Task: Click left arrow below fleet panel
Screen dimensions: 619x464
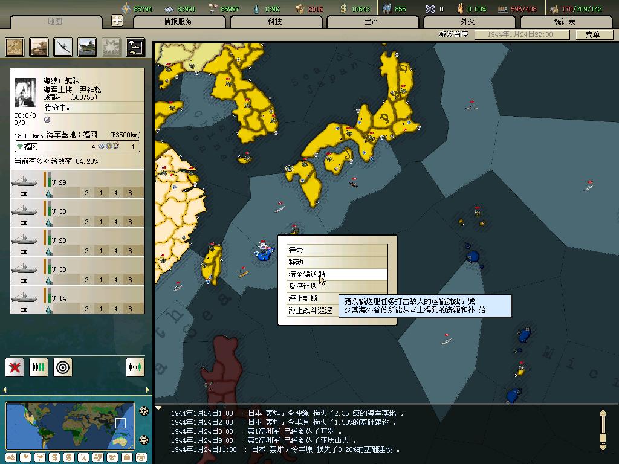Action: [5, 390]
